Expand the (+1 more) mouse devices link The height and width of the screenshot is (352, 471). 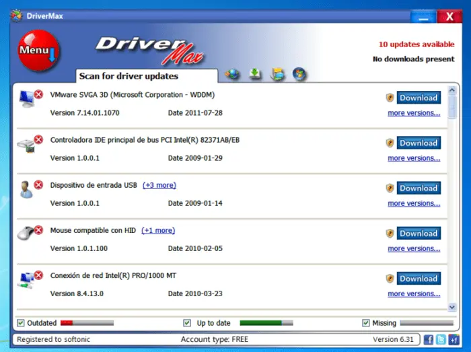coord(158,230)
